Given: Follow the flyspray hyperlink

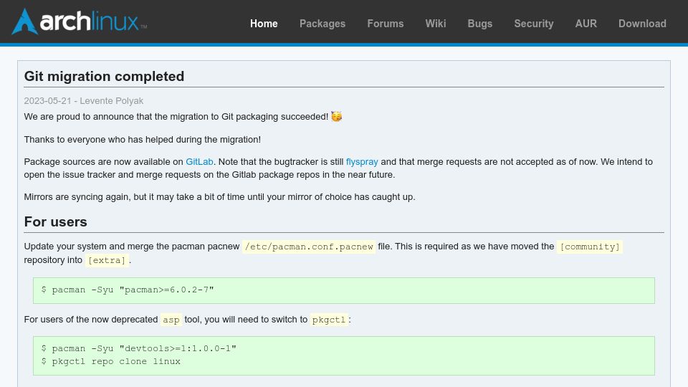Looking at the screenshot, I should point(362,162).
